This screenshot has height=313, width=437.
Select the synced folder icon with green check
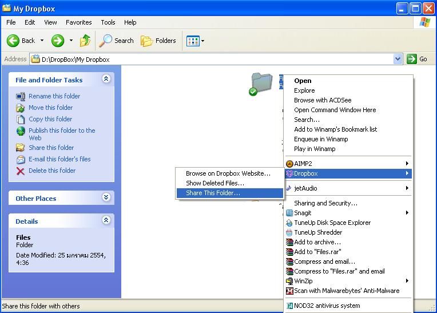coord(261,84)
